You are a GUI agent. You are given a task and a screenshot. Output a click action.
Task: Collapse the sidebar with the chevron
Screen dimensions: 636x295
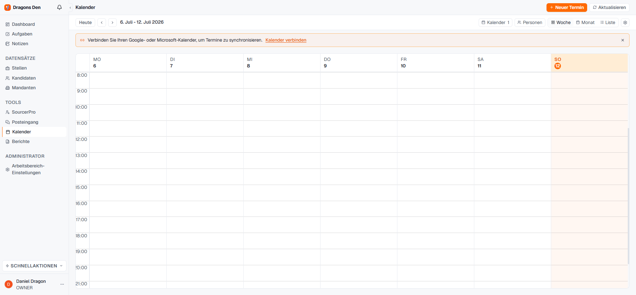(x=70, y=8)
